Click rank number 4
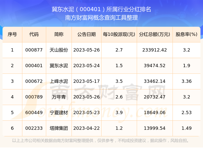Screen dimensions: 203x153 click(x=12, y=97)
